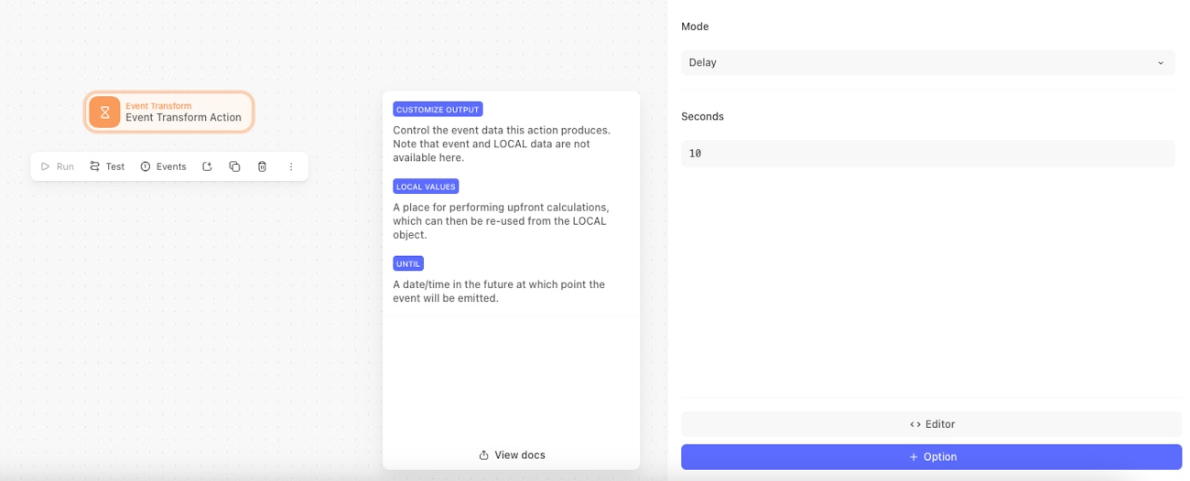The width and height of the screenshot is (1190, 481).
Task: Click the blue Option button
Action: tap(931, 457)
